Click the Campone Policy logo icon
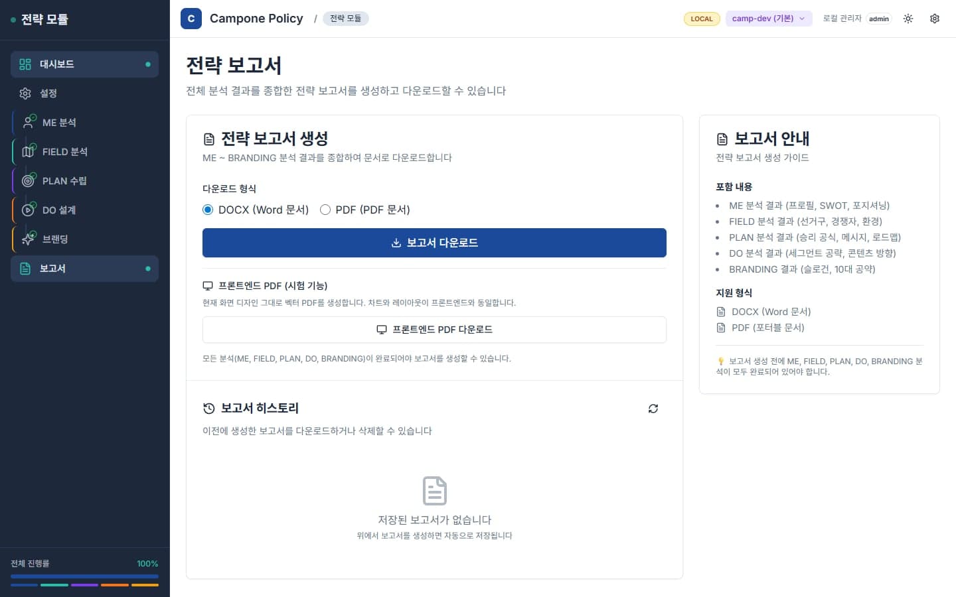The height and width of the screenshot is (597, 956). pos(191,19)
